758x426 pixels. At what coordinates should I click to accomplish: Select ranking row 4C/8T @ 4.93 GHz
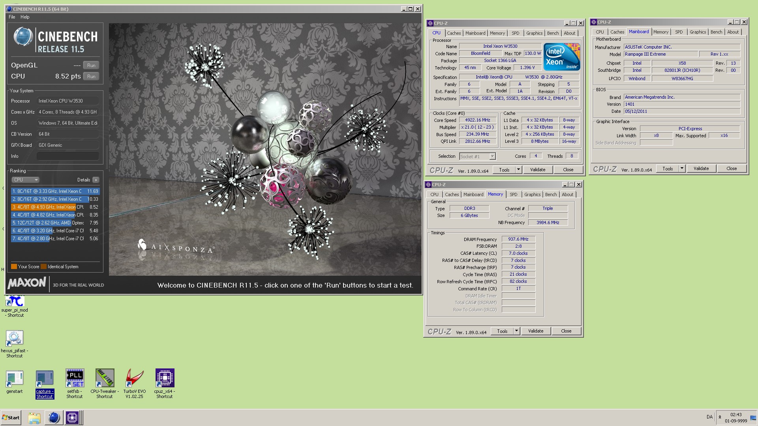(x=55, y=207)
